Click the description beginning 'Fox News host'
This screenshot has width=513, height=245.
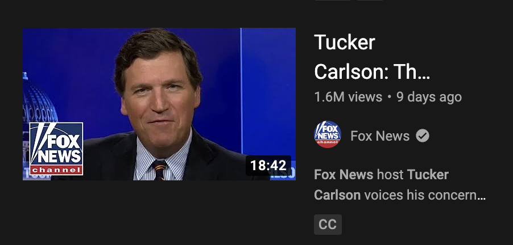pos(400,185)
